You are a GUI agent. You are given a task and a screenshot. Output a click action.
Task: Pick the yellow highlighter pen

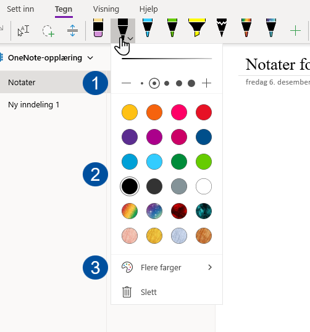[x=197, y=28]
